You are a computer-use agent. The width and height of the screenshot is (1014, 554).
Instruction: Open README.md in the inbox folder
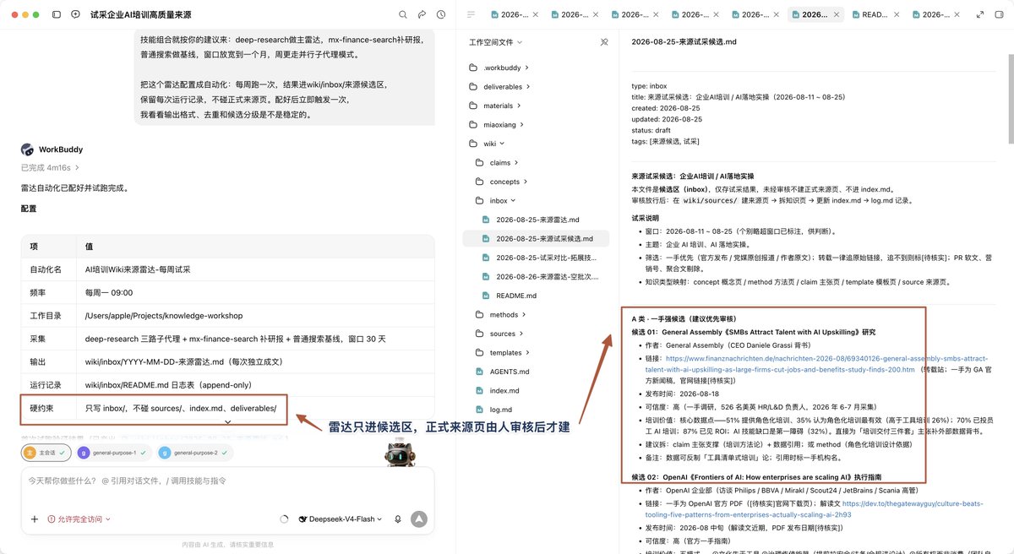(515, 296)
